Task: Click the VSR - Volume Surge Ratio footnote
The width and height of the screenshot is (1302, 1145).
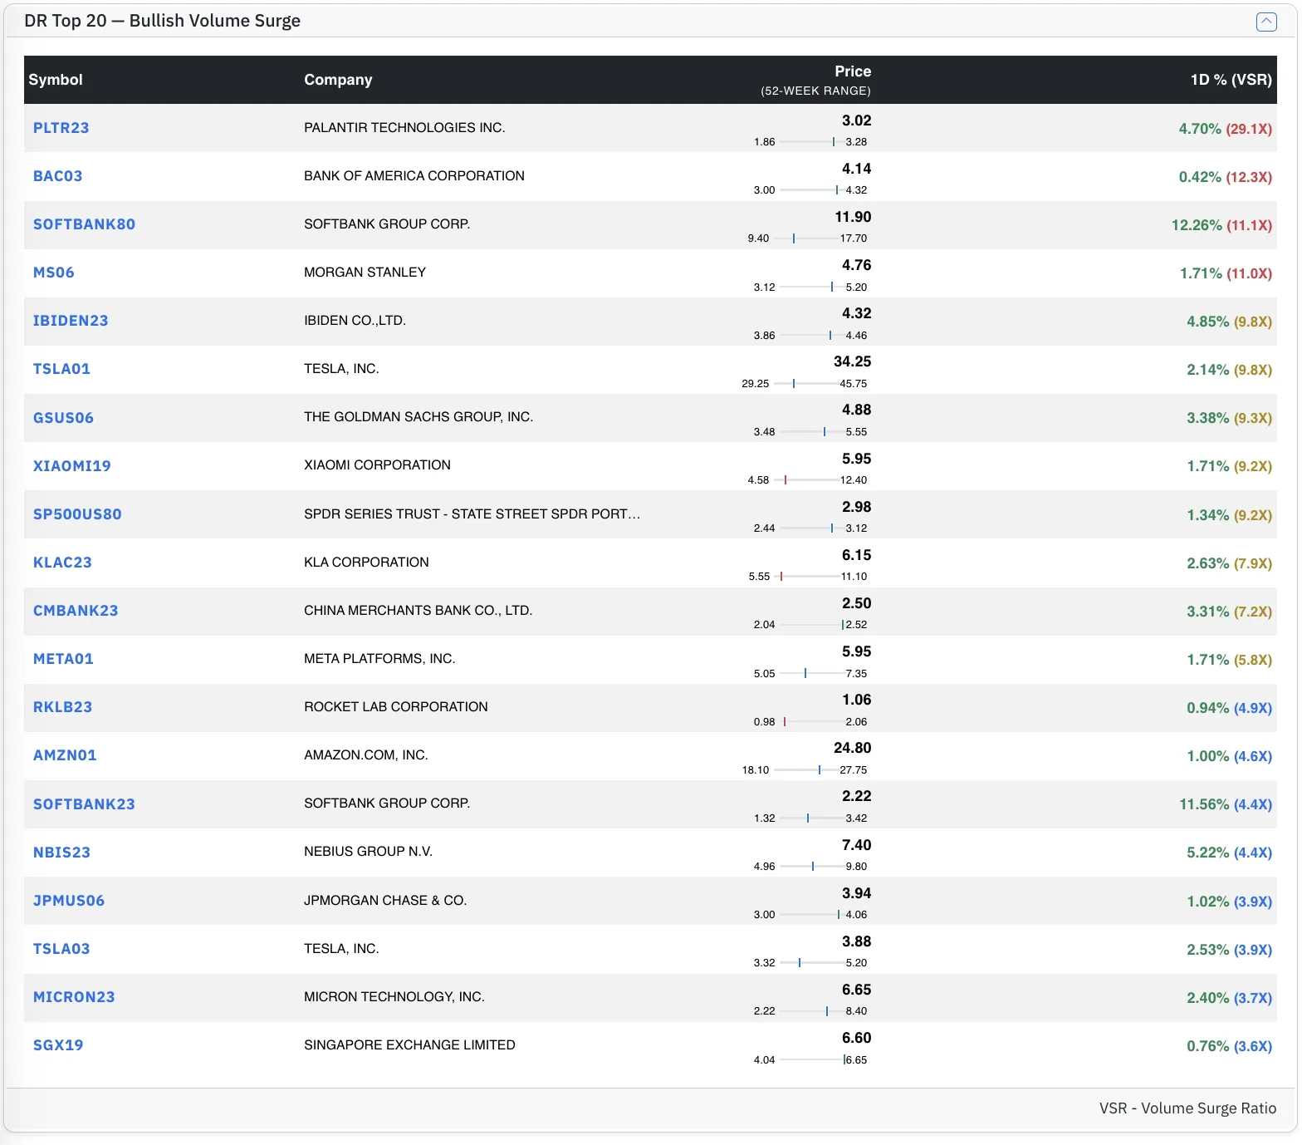Action: (x=1187, y=1108)
